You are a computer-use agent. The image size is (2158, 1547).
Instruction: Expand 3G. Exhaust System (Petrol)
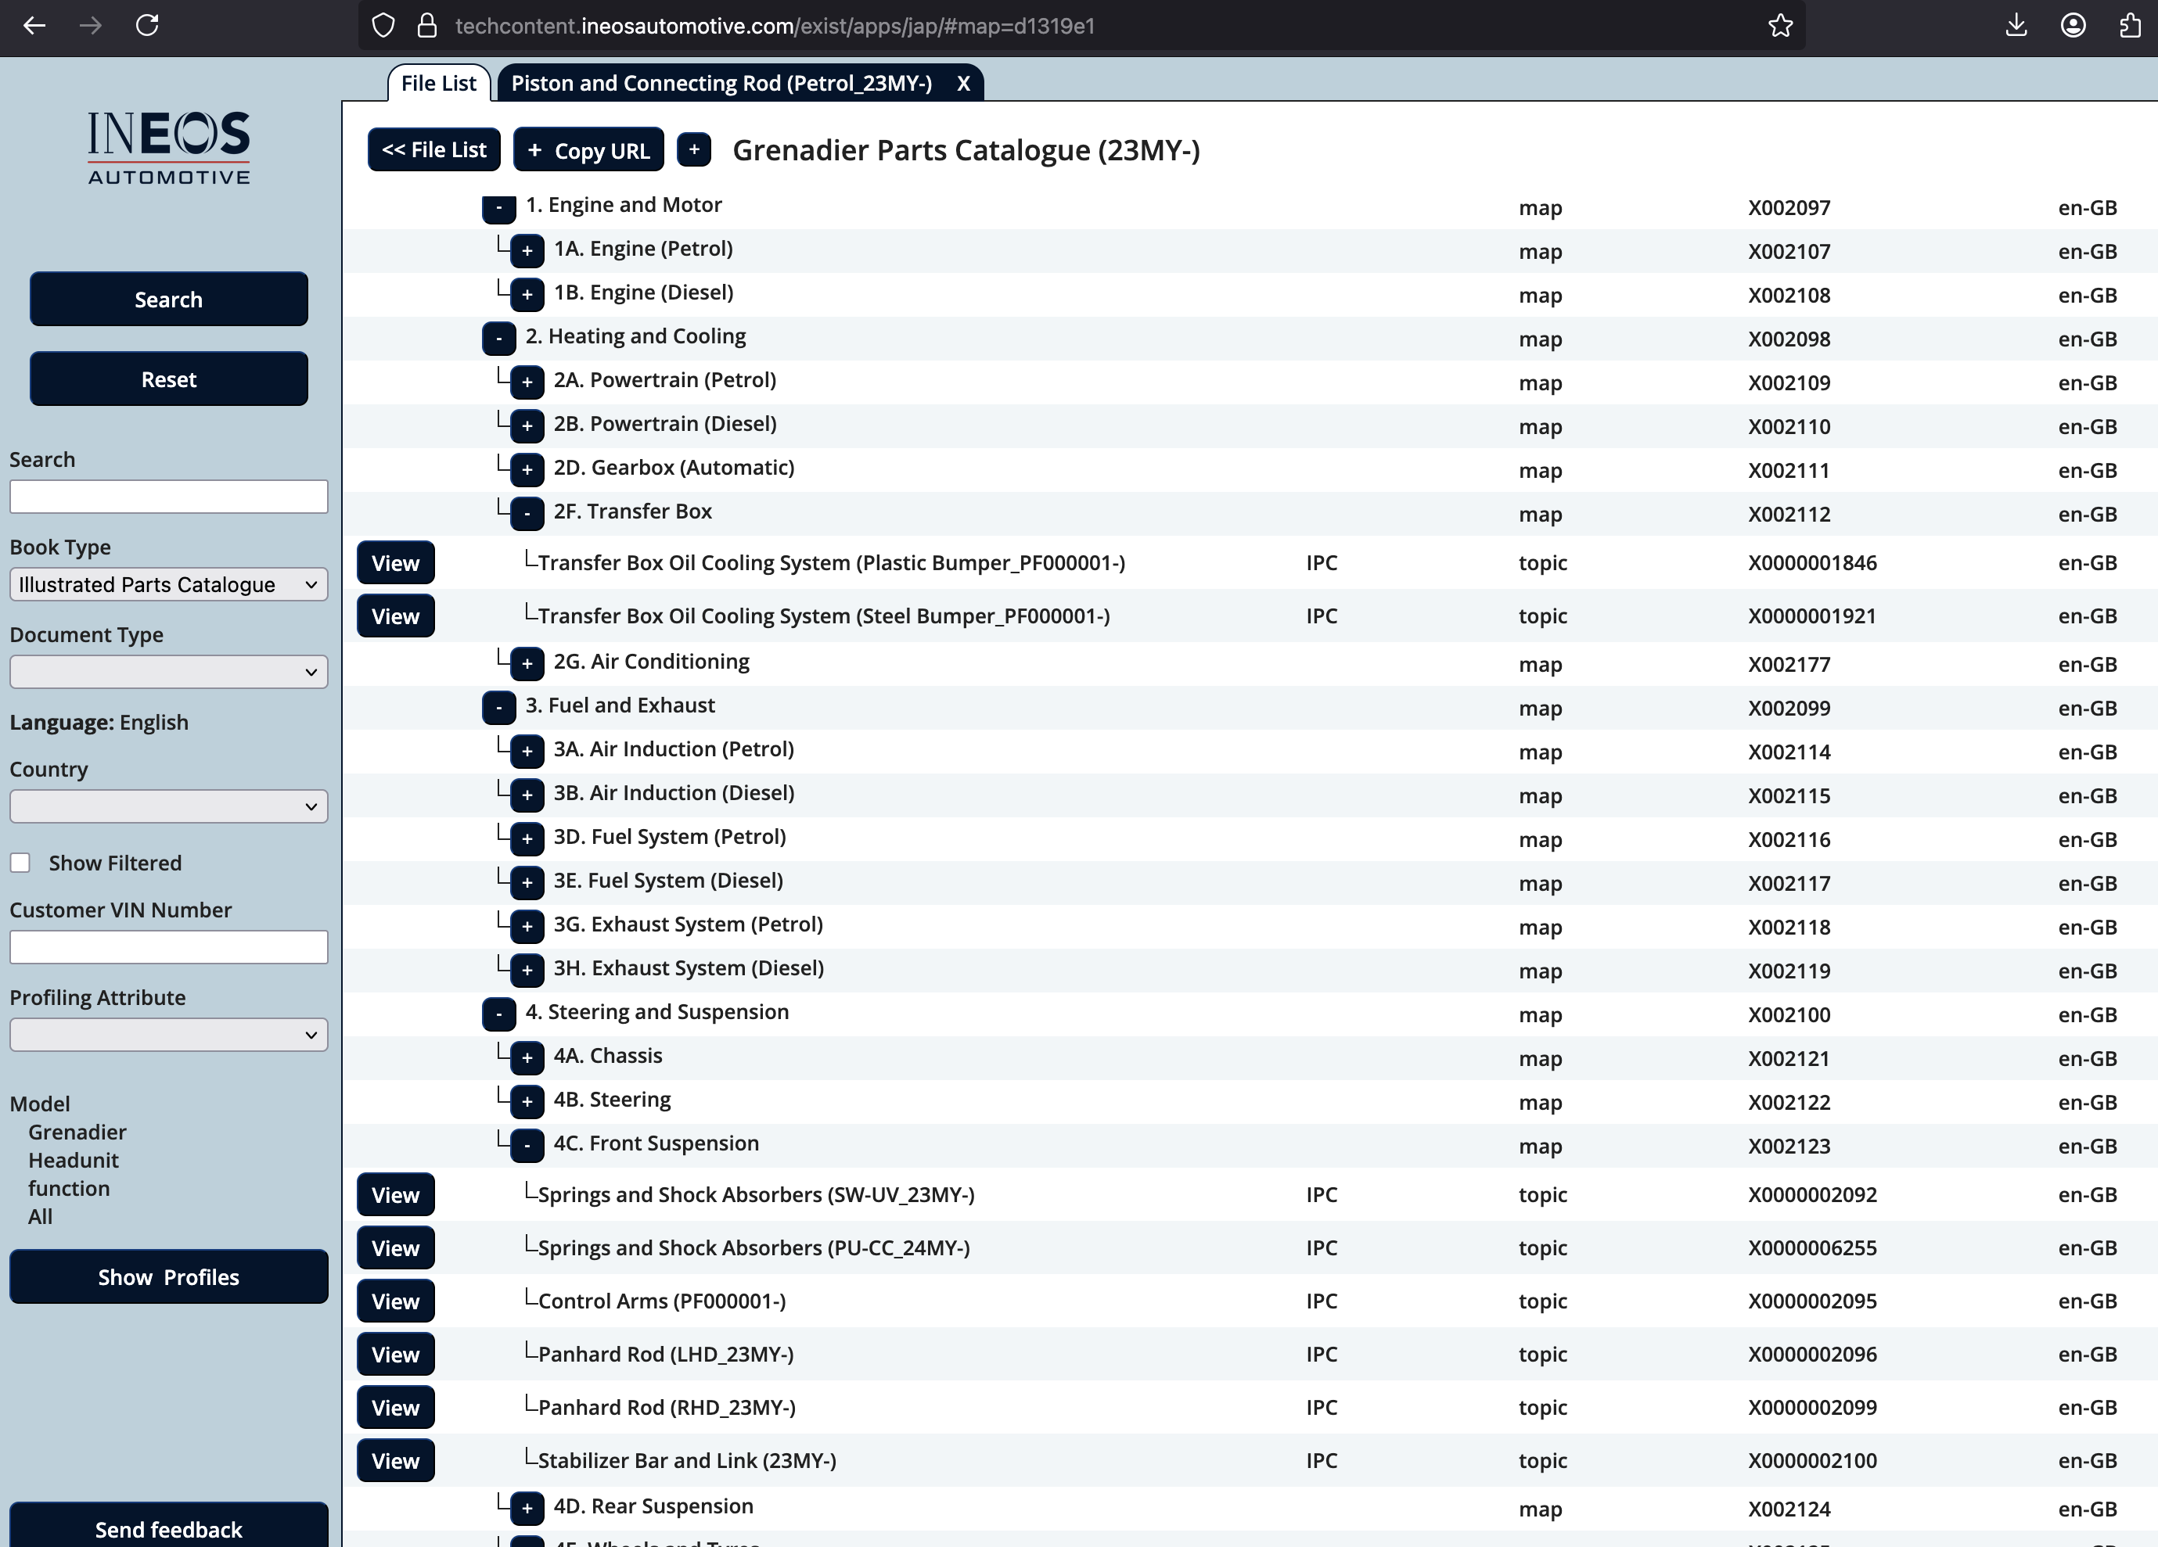pos(527,926)
